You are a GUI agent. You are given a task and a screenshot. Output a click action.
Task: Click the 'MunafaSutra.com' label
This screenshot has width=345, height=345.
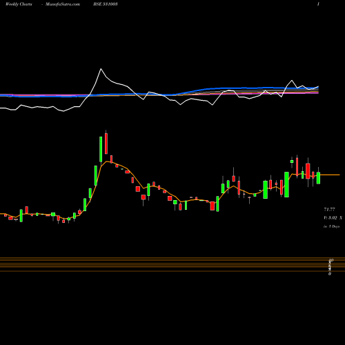[63, 4]
